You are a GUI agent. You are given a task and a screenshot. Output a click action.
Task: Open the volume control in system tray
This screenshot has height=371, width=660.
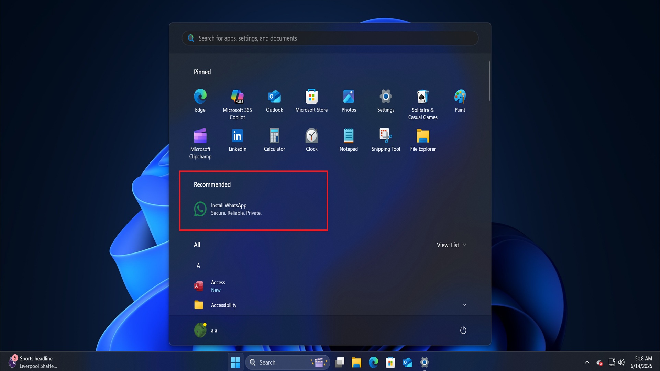click(x=621, y=362)
